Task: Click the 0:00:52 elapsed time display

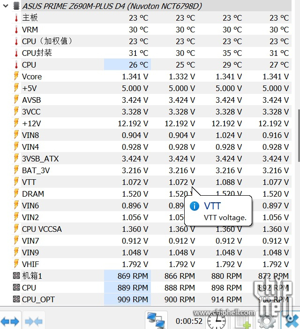Action: click(x=189, y=321)
